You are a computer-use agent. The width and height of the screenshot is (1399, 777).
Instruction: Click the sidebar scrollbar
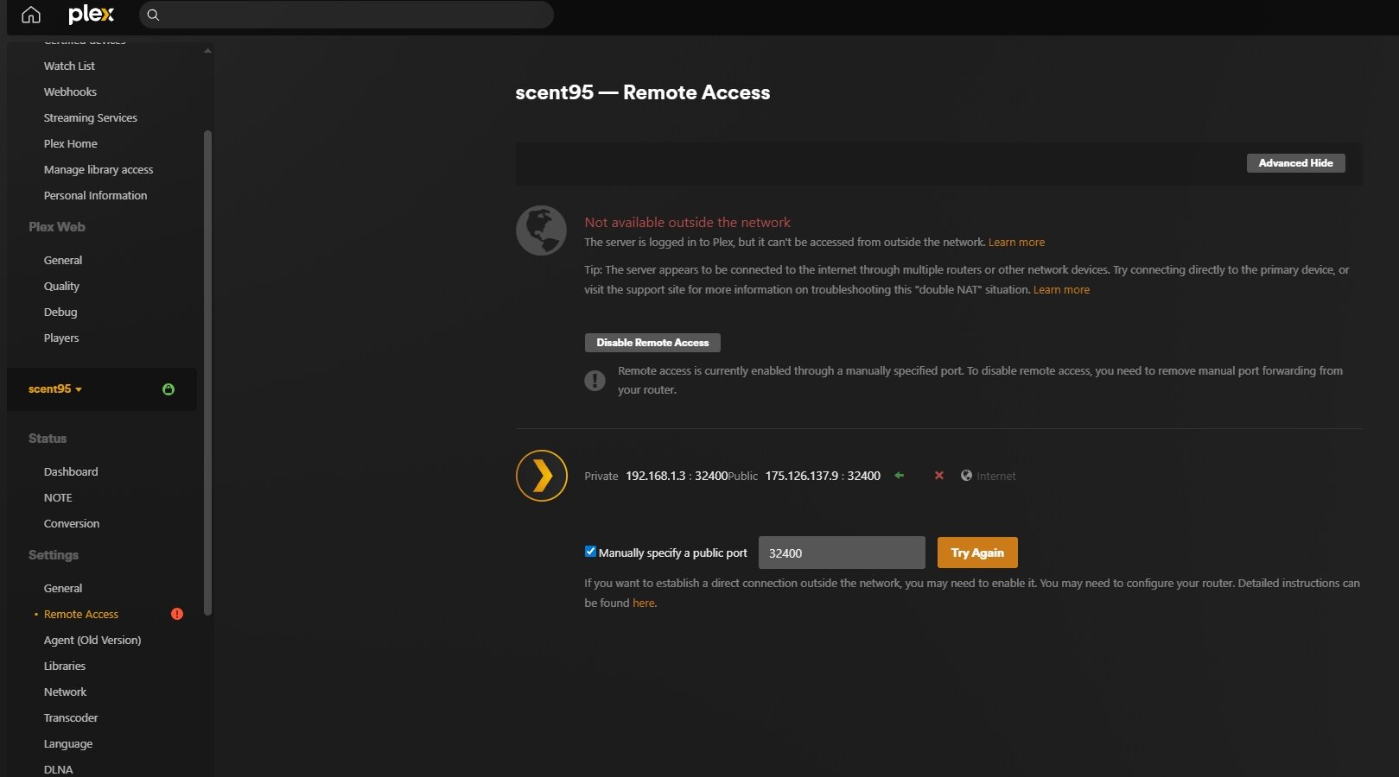coord(207,373)
